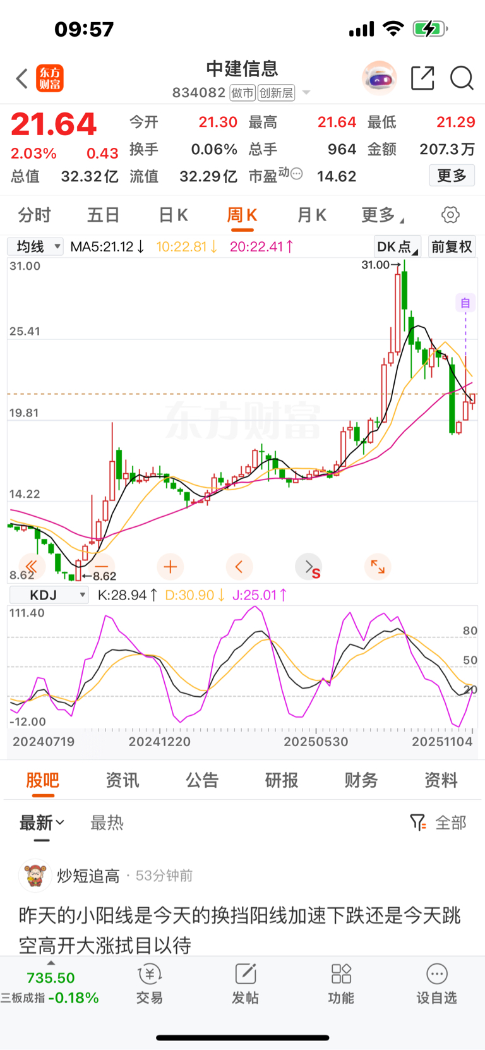Tap the 换手 0.06% value
This screenshot has height=1050, width=485.
point(183,149)
